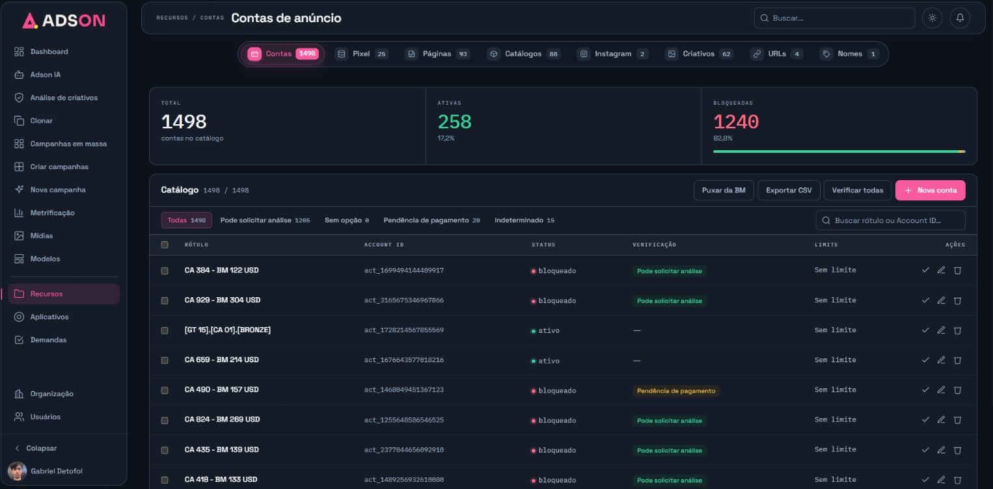Switch to the Criativos tab

coord(699,54)
